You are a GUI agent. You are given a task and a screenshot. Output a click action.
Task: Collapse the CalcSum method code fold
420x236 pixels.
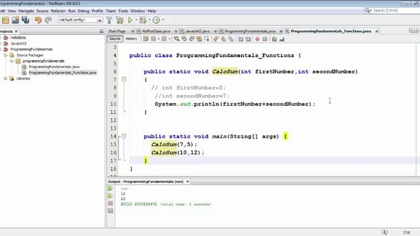pos(124,79)
